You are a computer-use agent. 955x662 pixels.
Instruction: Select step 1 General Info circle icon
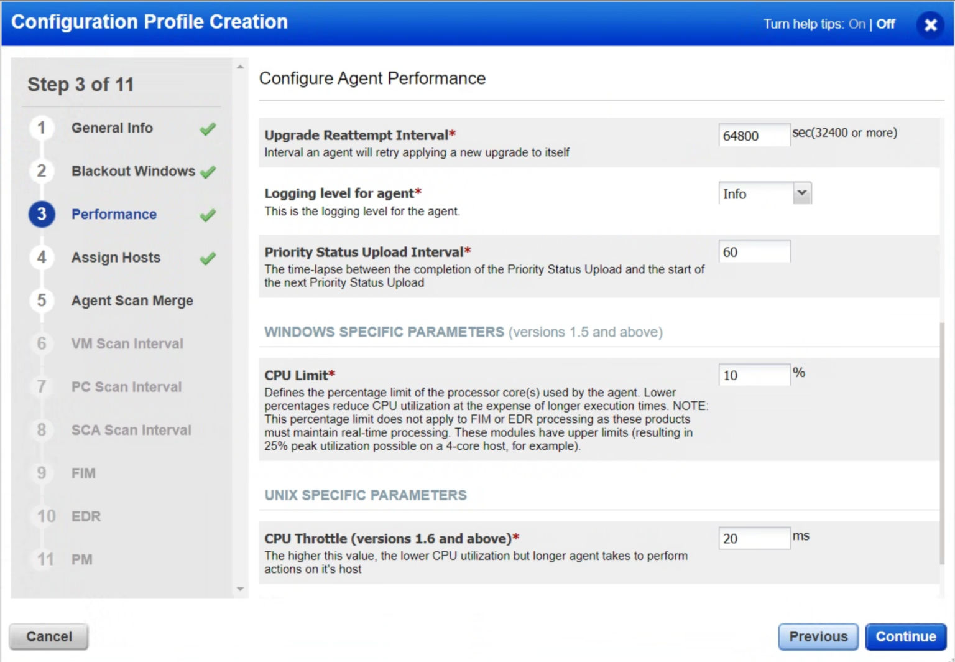click(x=41, y=128)
